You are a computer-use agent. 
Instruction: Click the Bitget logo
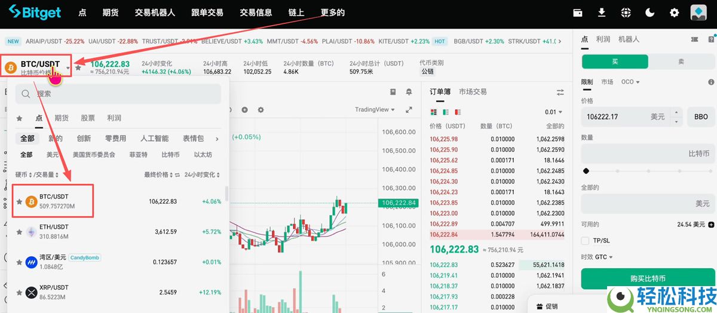(36, 12)
